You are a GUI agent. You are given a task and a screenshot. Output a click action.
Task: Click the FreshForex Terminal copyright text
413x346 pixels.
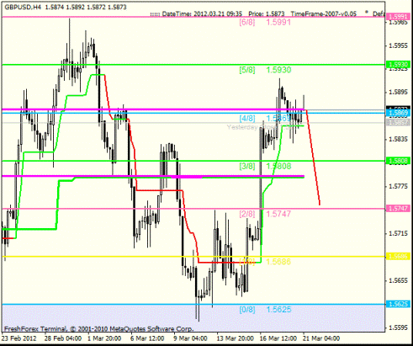[x=98, y=329]
